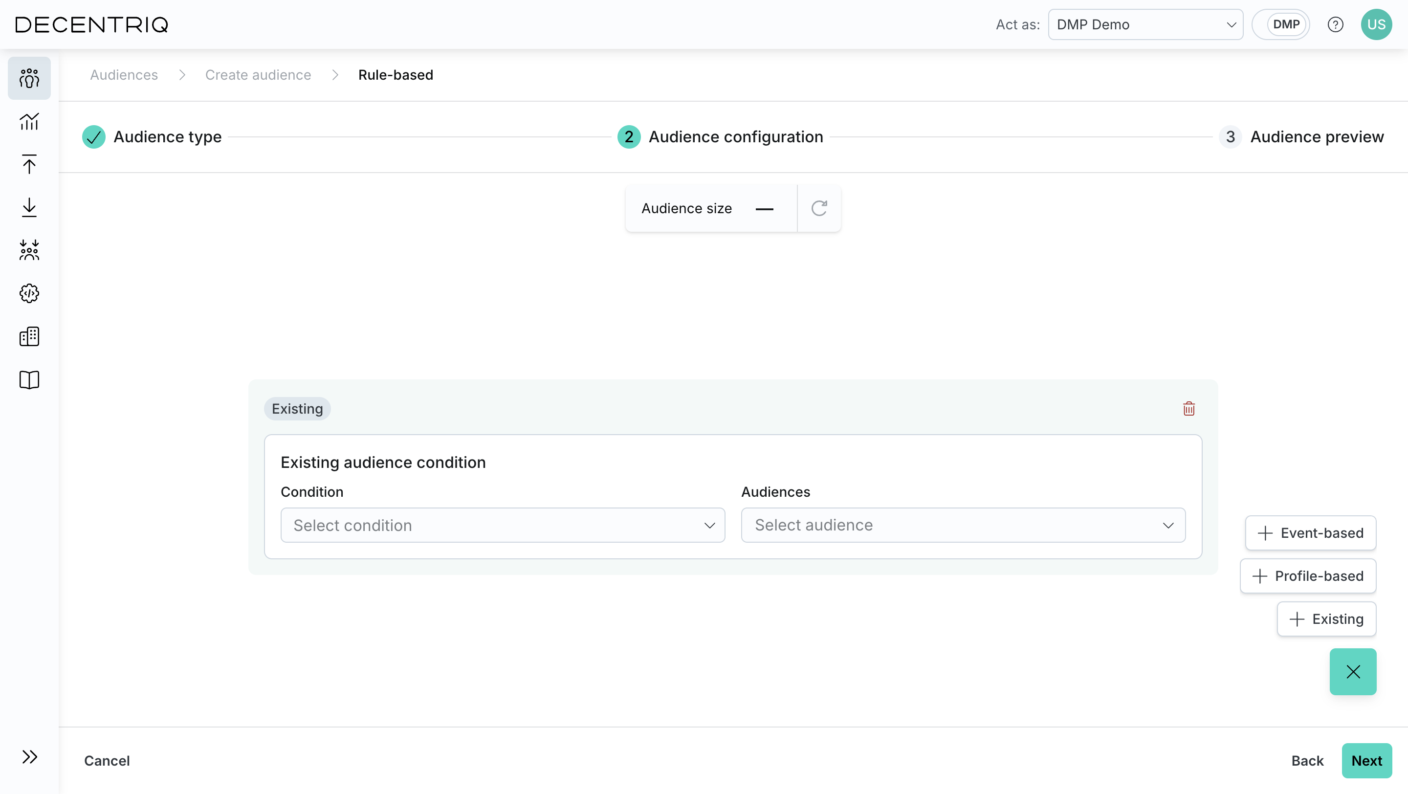1408x794 pixels.
Task: Add a Profile-based rule
Action: (x=1308, y=576)
